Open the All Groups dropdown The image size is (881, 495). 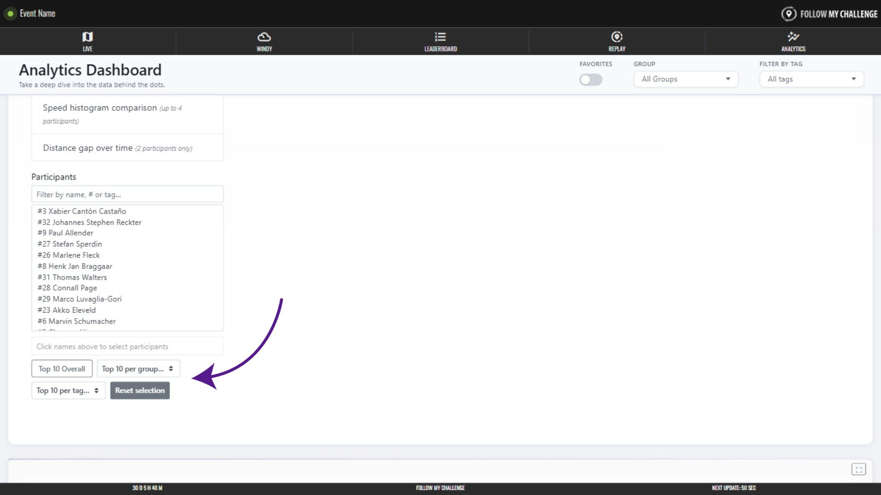click(x=686, y=79)
